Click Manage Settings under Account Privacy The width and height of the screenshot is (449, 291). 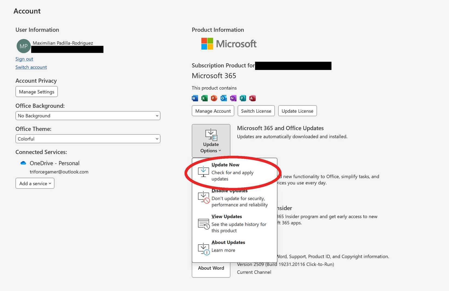(x=36, y=91)
